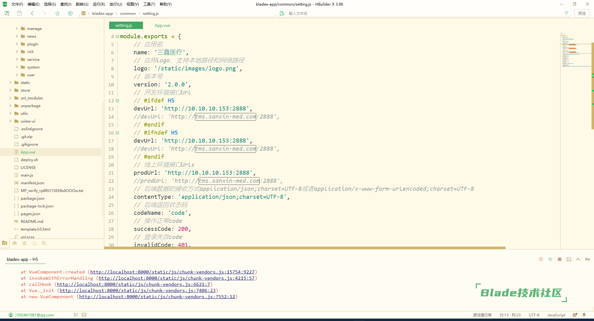Open the chunk-vendors.js:7406:23 link
This screenshot has width=594, height=321.
(x=138, y=290)
